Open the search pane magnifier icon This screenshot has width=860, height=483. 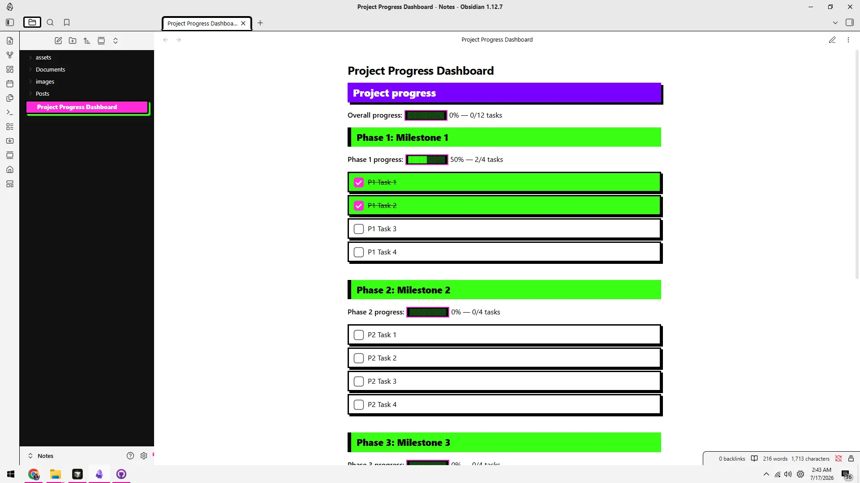(50, 22)
